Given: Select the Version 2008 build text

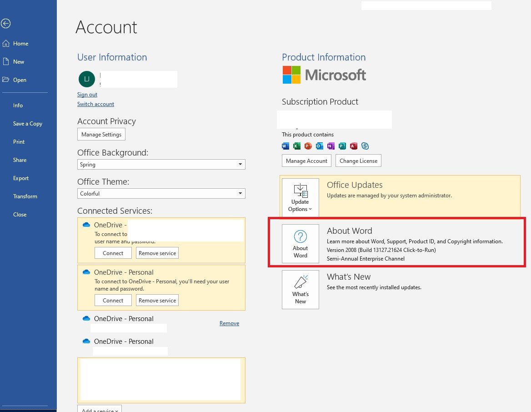Looking at the screenshot, I should (381, 250).
